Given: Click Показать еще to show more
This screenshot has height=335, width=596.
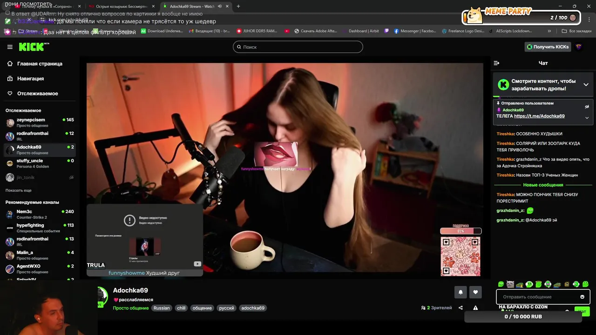Looking at the screenshot, I should pyautogui.click(x=19, y=190).
